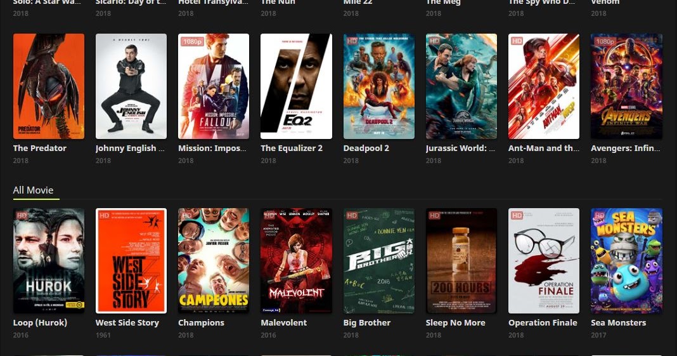Click 1080p badge on Mission: Impossible poster
677x356 pixels.
(192, 41)
